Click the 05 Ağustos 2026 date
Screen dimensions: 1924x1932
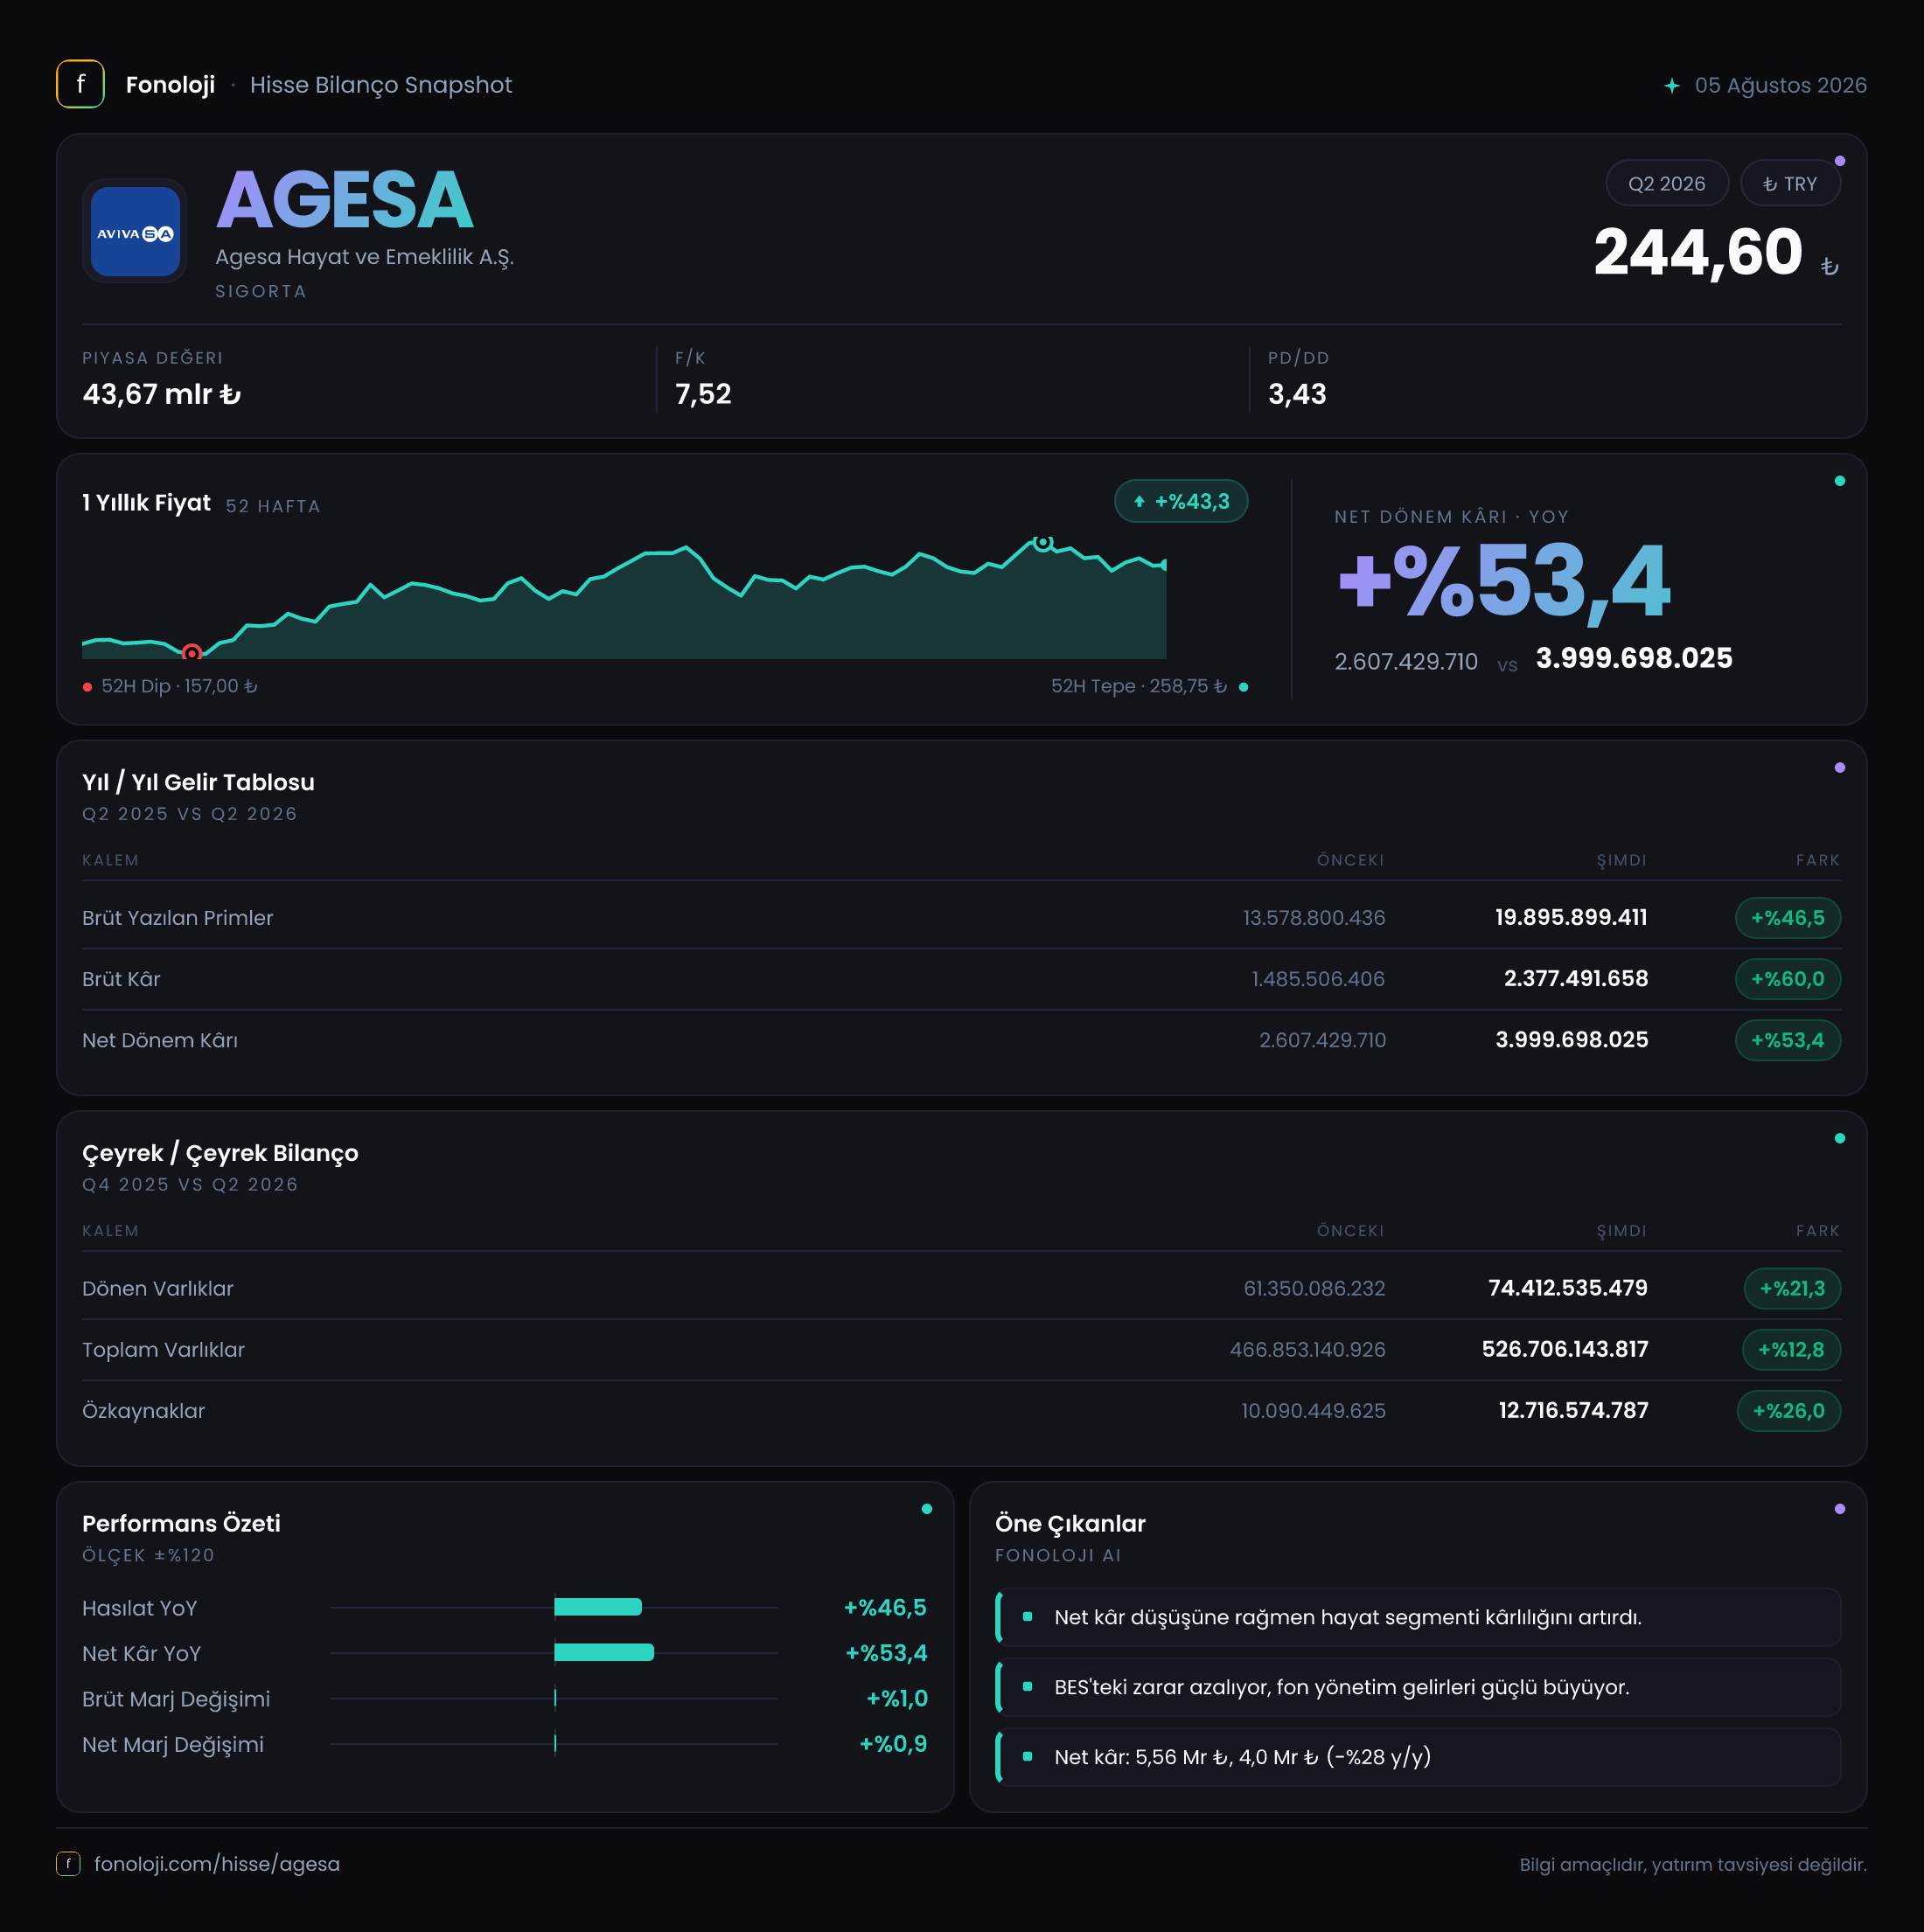click(1780, 85)
